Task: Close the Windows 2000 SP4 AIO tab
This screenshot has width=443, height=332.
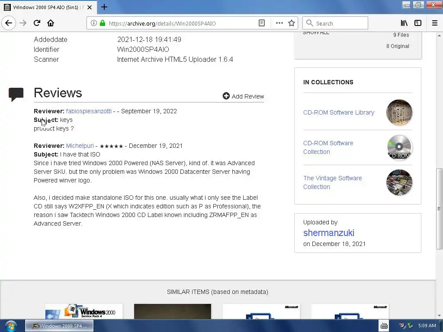Action: [x=90, y=7]
